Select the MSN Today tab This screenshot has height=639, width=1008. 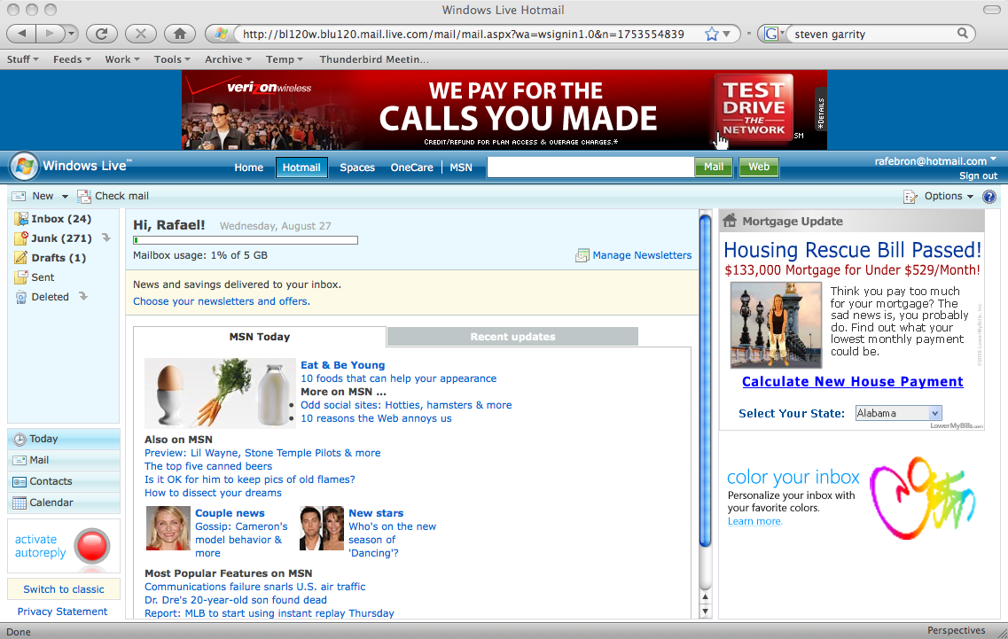tap(260, 337)
